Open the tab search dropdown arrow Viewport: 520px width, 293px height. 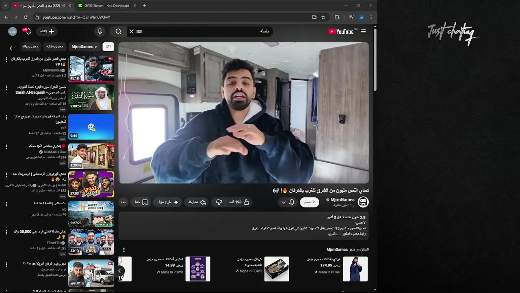coord(5,6)
